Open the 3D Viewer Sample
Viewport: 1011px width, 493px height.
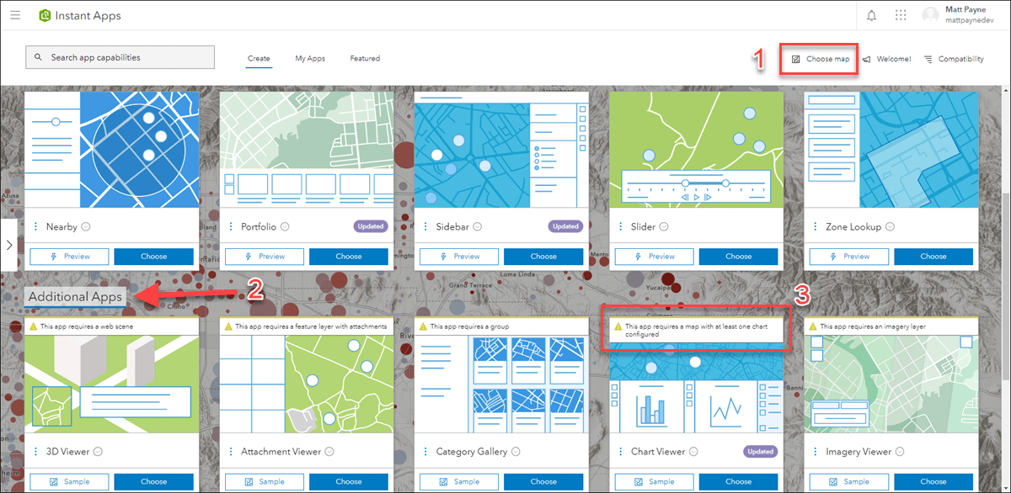click(x=70, y=482)
